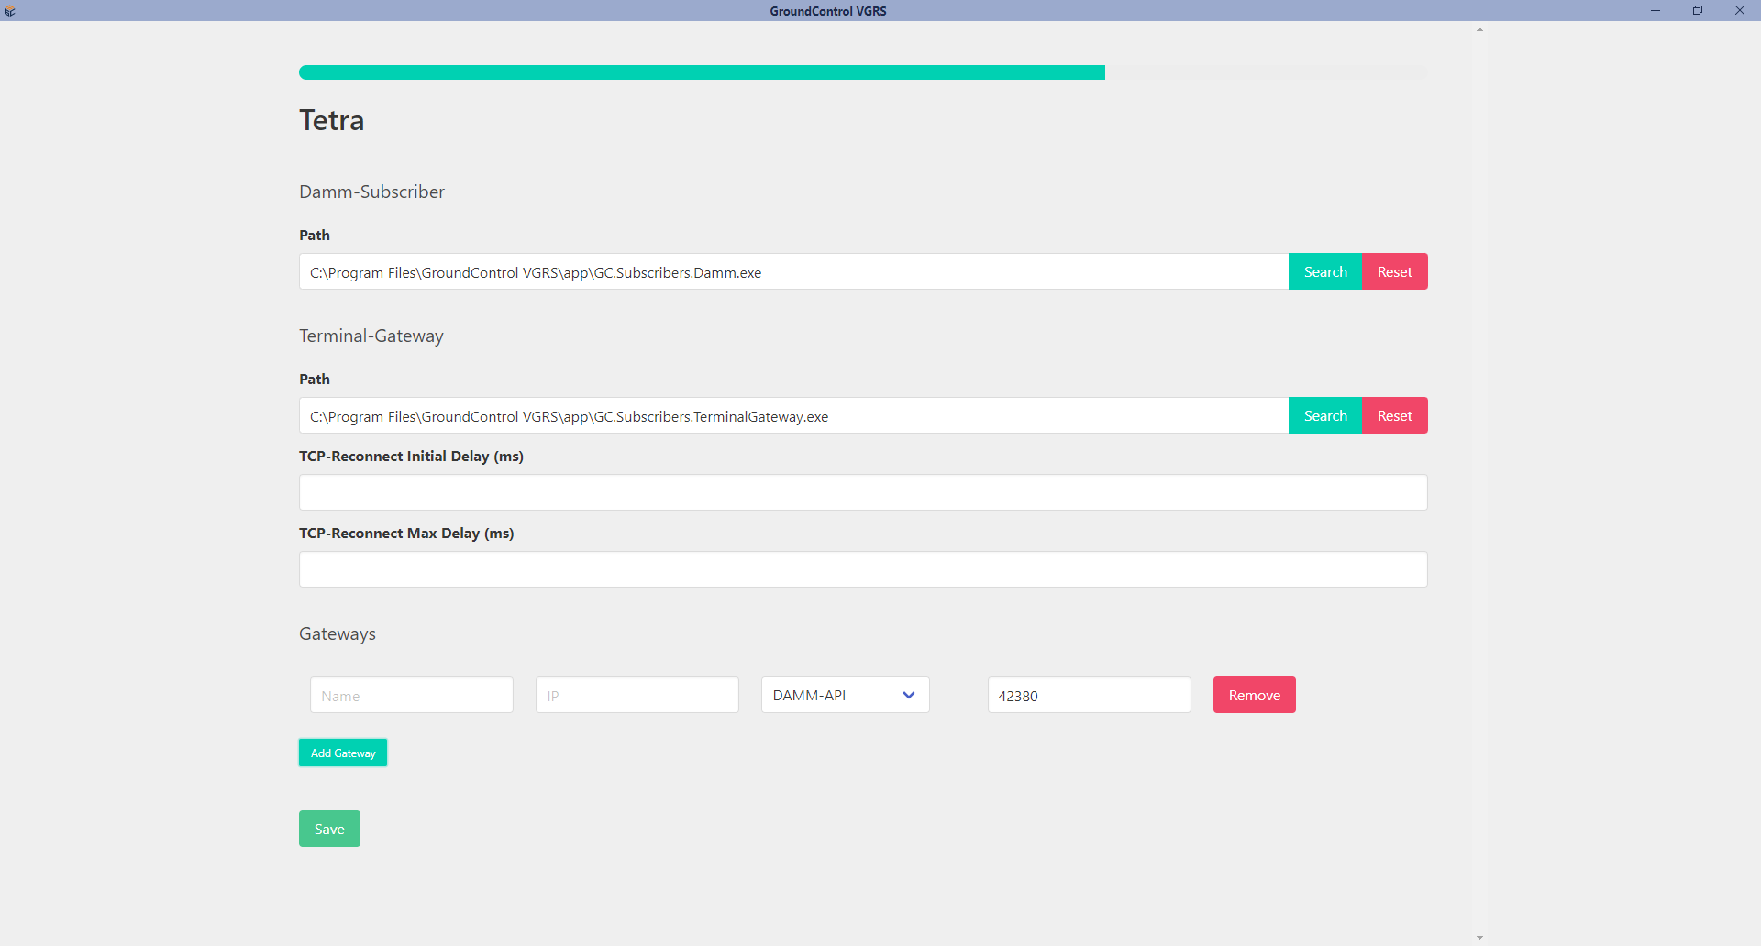Focus the Terminal-Gateway path field
This screenshot has height=946, width=1761.
(793, 416)
